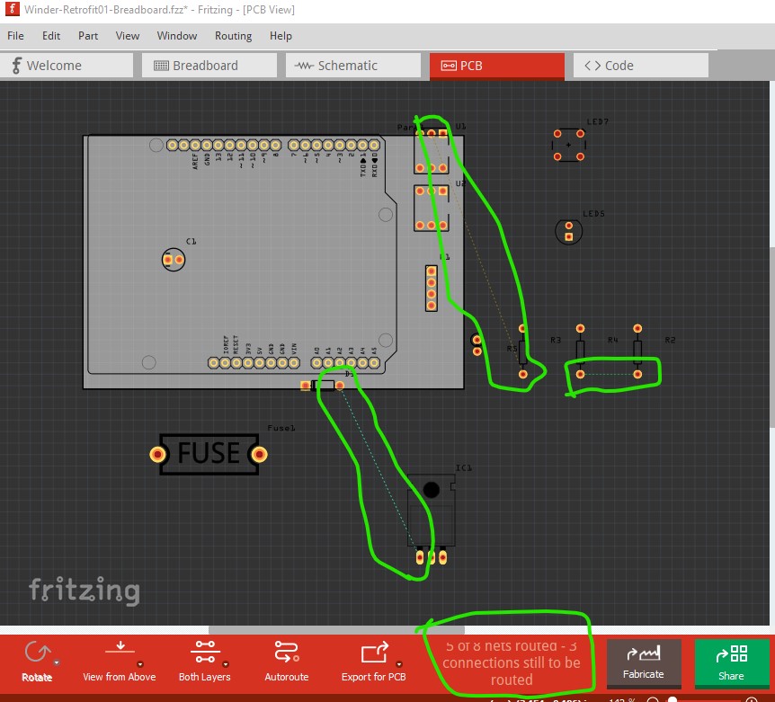Image resolution: width=775 pixels, height=702 pixels.
Task: Run the Autoroute tool
Action: (287, 660)
